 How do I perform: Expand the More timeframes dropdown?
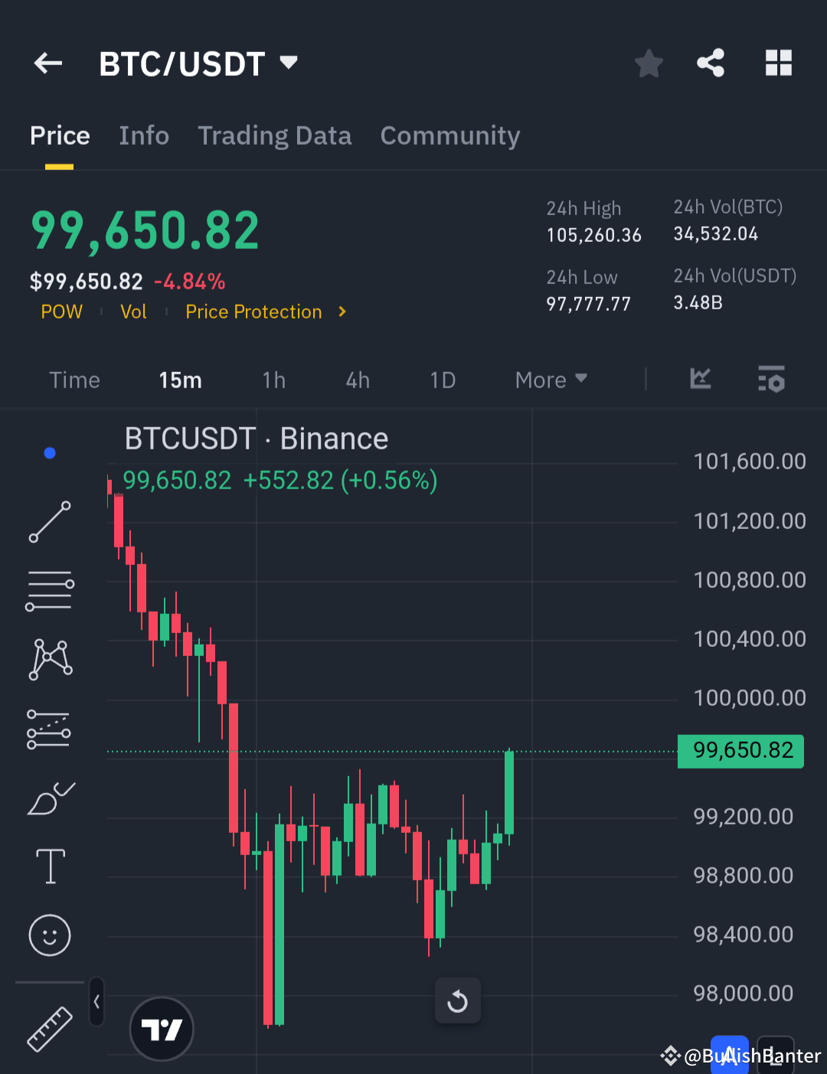[550, 379]
